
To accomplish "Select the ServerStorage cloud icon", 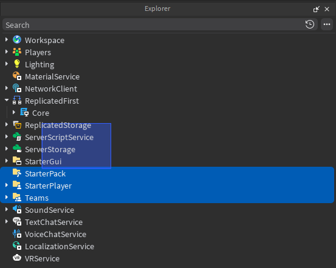I will click(17, 149).
